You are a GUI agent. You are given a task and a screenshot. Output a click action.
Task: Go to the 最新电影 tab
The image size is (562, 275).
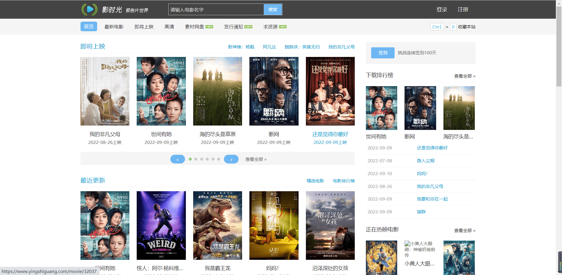click(x=114, y=27)
